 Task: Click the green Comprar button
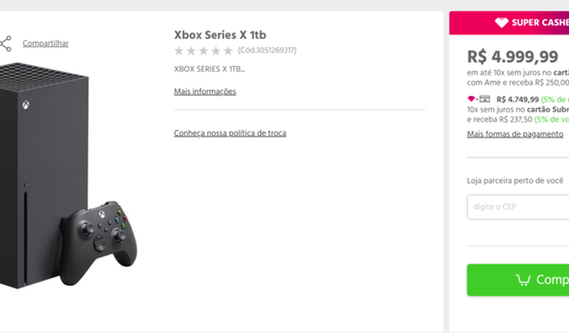(x=518, y=279)
